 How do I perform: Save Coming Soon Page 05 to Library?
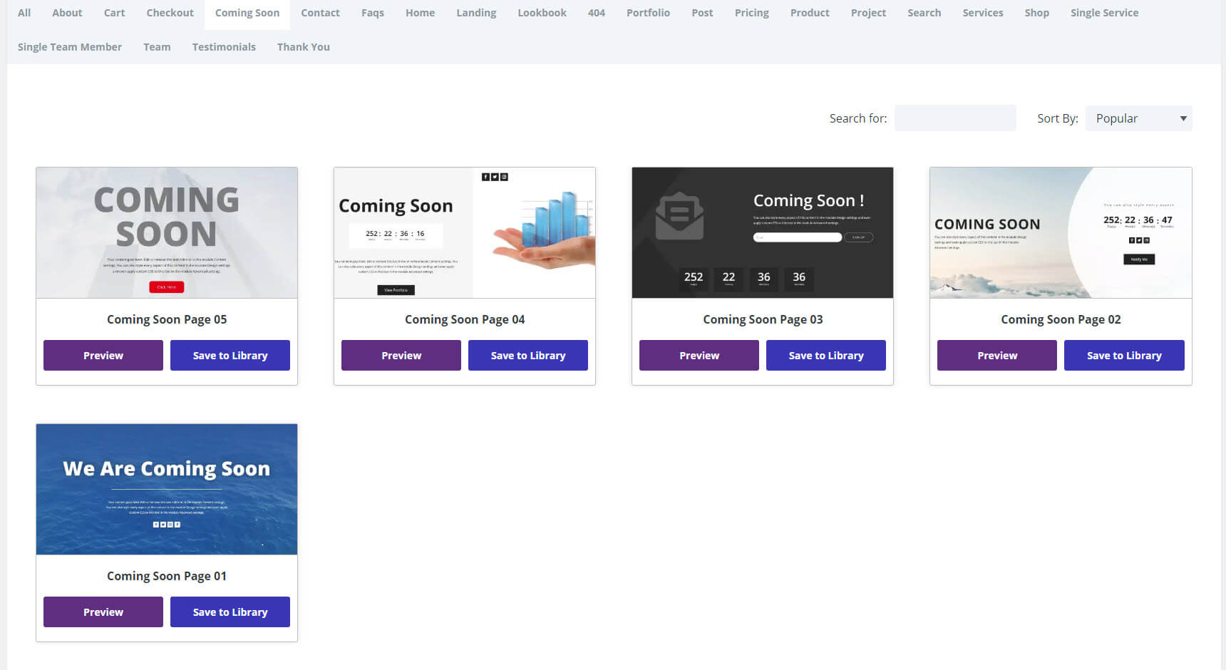[230, 356]
